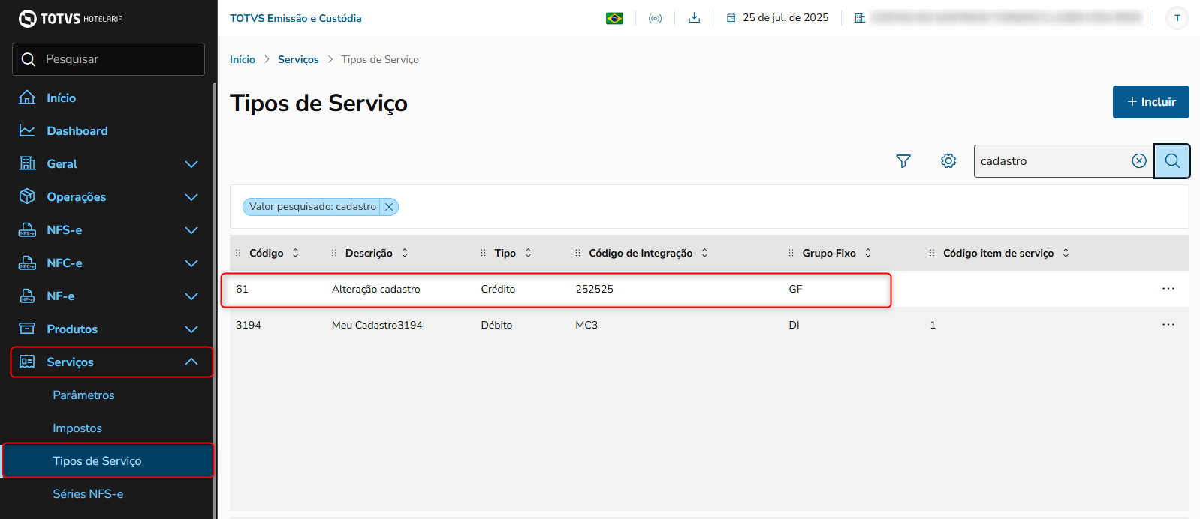Image resolution: width=1200 pixels, height=519 pixels.
Task: Remove the 'Valor pesquisado: cadastro' filter tag
Action: (x=389, y=207)
